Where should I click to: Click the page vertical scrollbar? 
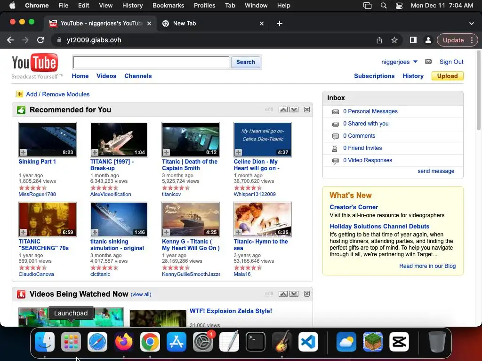tap(478, 91)
